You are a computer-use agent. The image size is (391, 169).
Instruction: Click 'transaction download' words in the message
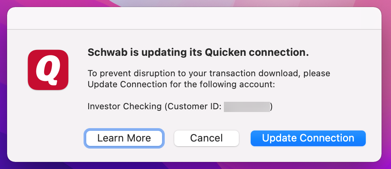pos(253,74)
